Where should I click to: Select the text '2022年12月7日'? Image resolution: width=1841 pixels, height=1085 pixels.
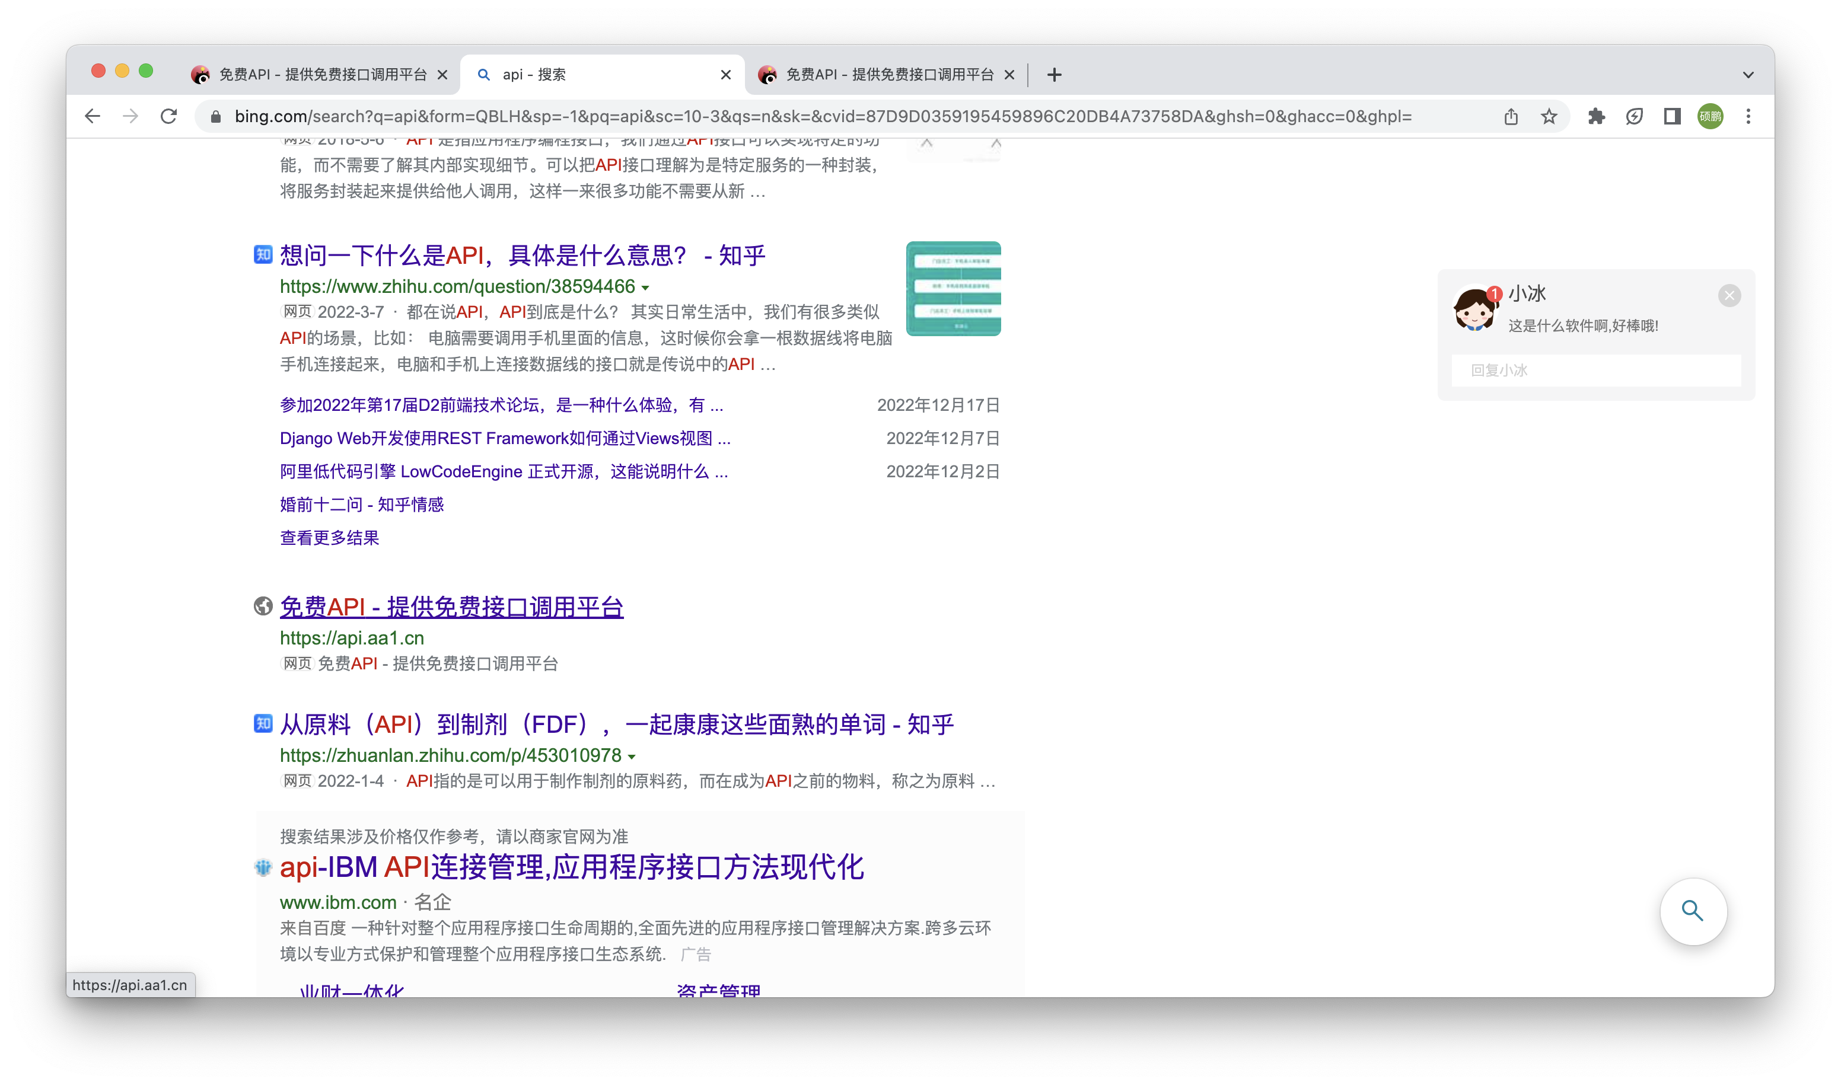pyautogui.click(x=943, y=438)
